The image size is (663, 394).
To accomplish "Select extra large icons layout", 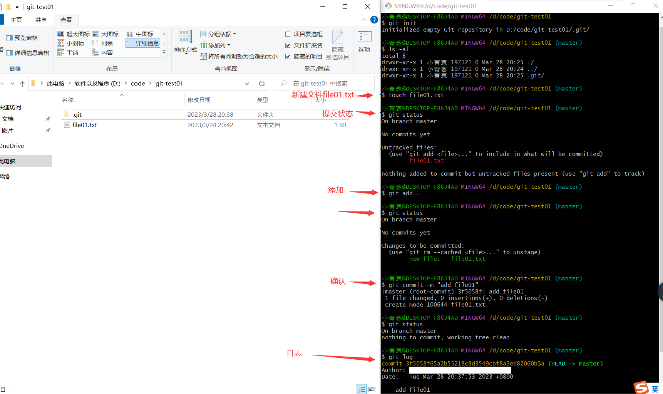I will [x=74, y=34].
